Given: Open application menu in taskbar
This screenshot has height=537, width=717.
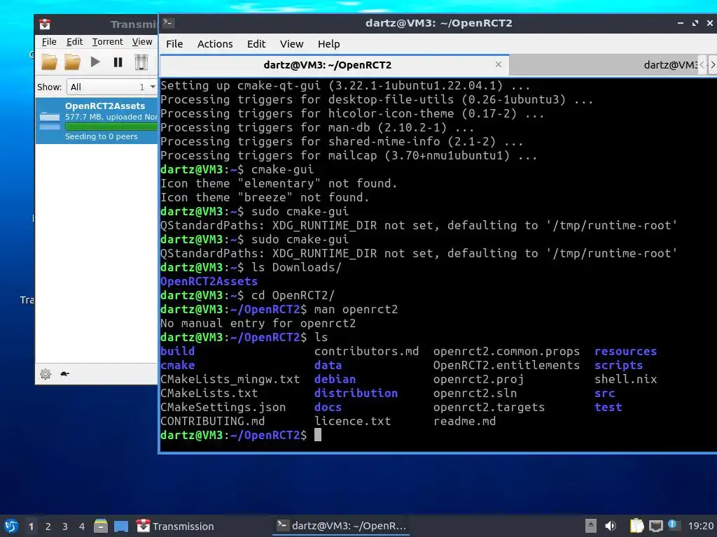Looking at the screenshot, I should (11, 526).
